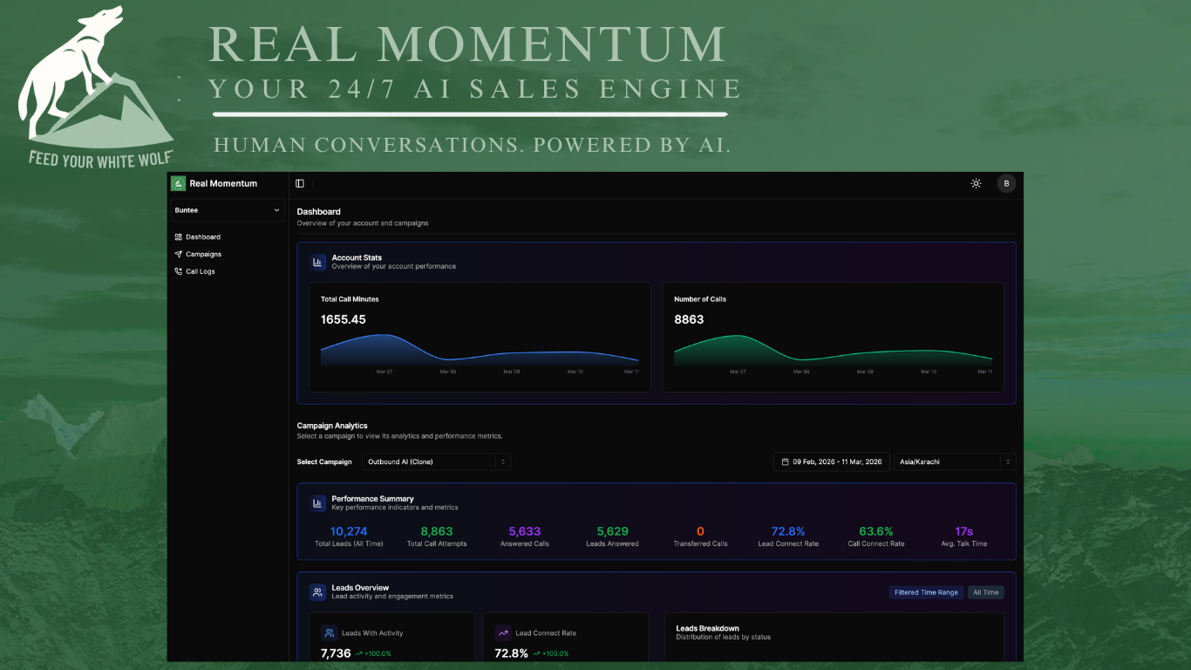1191x670 pixels.
Task: Click the large REAL MOMENTUM banner headline
Action: tap(466, 44)
